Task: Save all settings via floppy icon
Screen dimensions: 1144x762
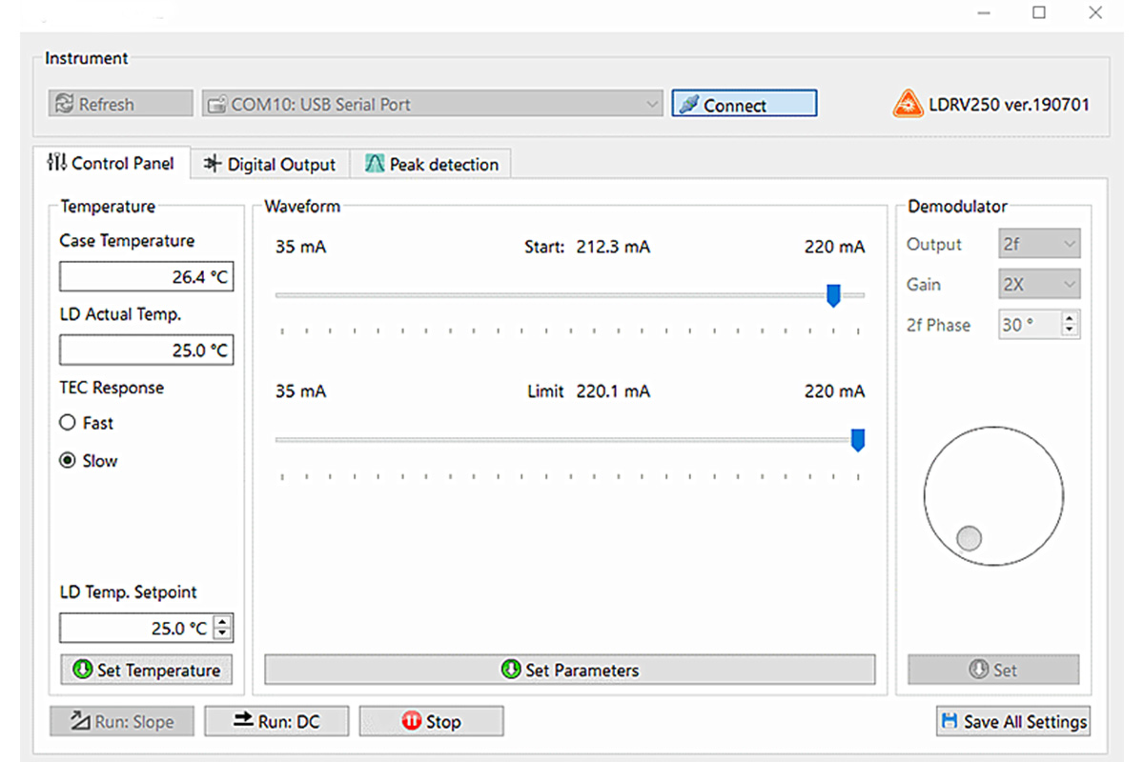Action: point(1012,722)
